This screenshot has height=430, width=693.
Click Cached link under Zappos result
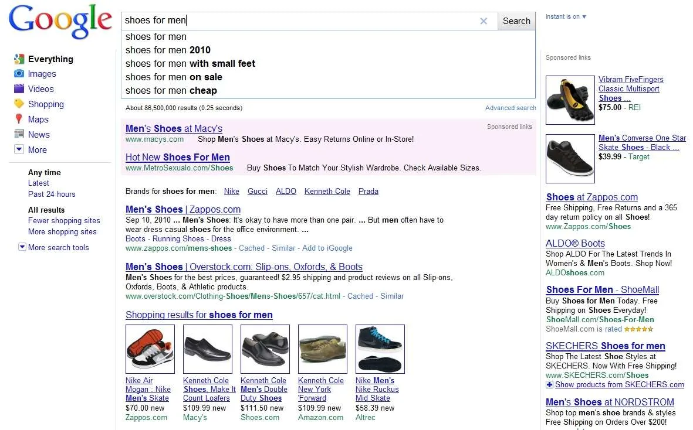252,248
